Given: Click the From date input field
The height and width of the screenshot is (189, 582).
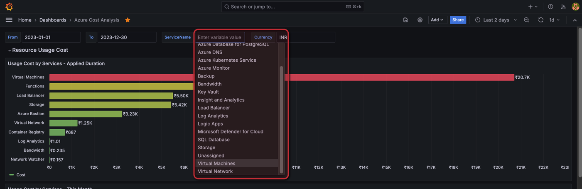Looking at the screenshot, I should pos(51,37).
